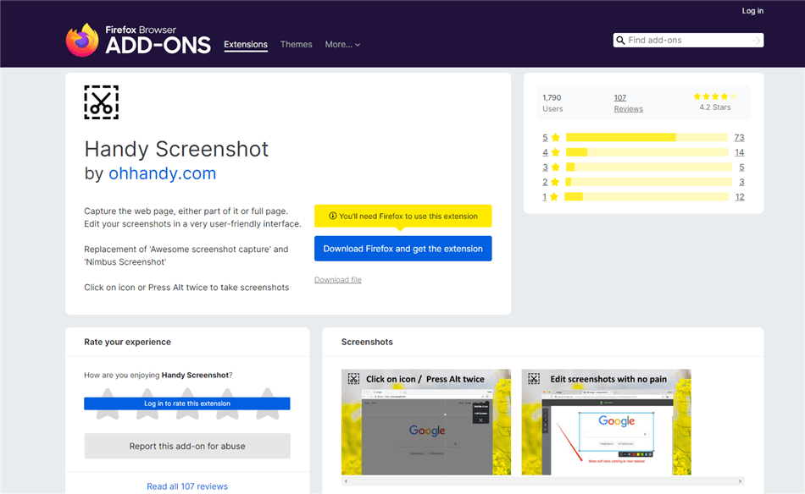The width and height of the screenshot is (805, 494).
Task: Click the 1-star rating bar
Action: tap(647, 197)
